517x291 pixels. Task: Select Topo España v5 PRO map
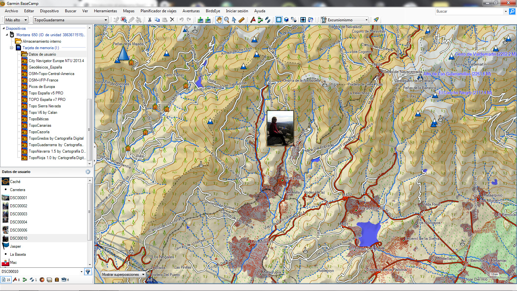(x=46, y=93)
